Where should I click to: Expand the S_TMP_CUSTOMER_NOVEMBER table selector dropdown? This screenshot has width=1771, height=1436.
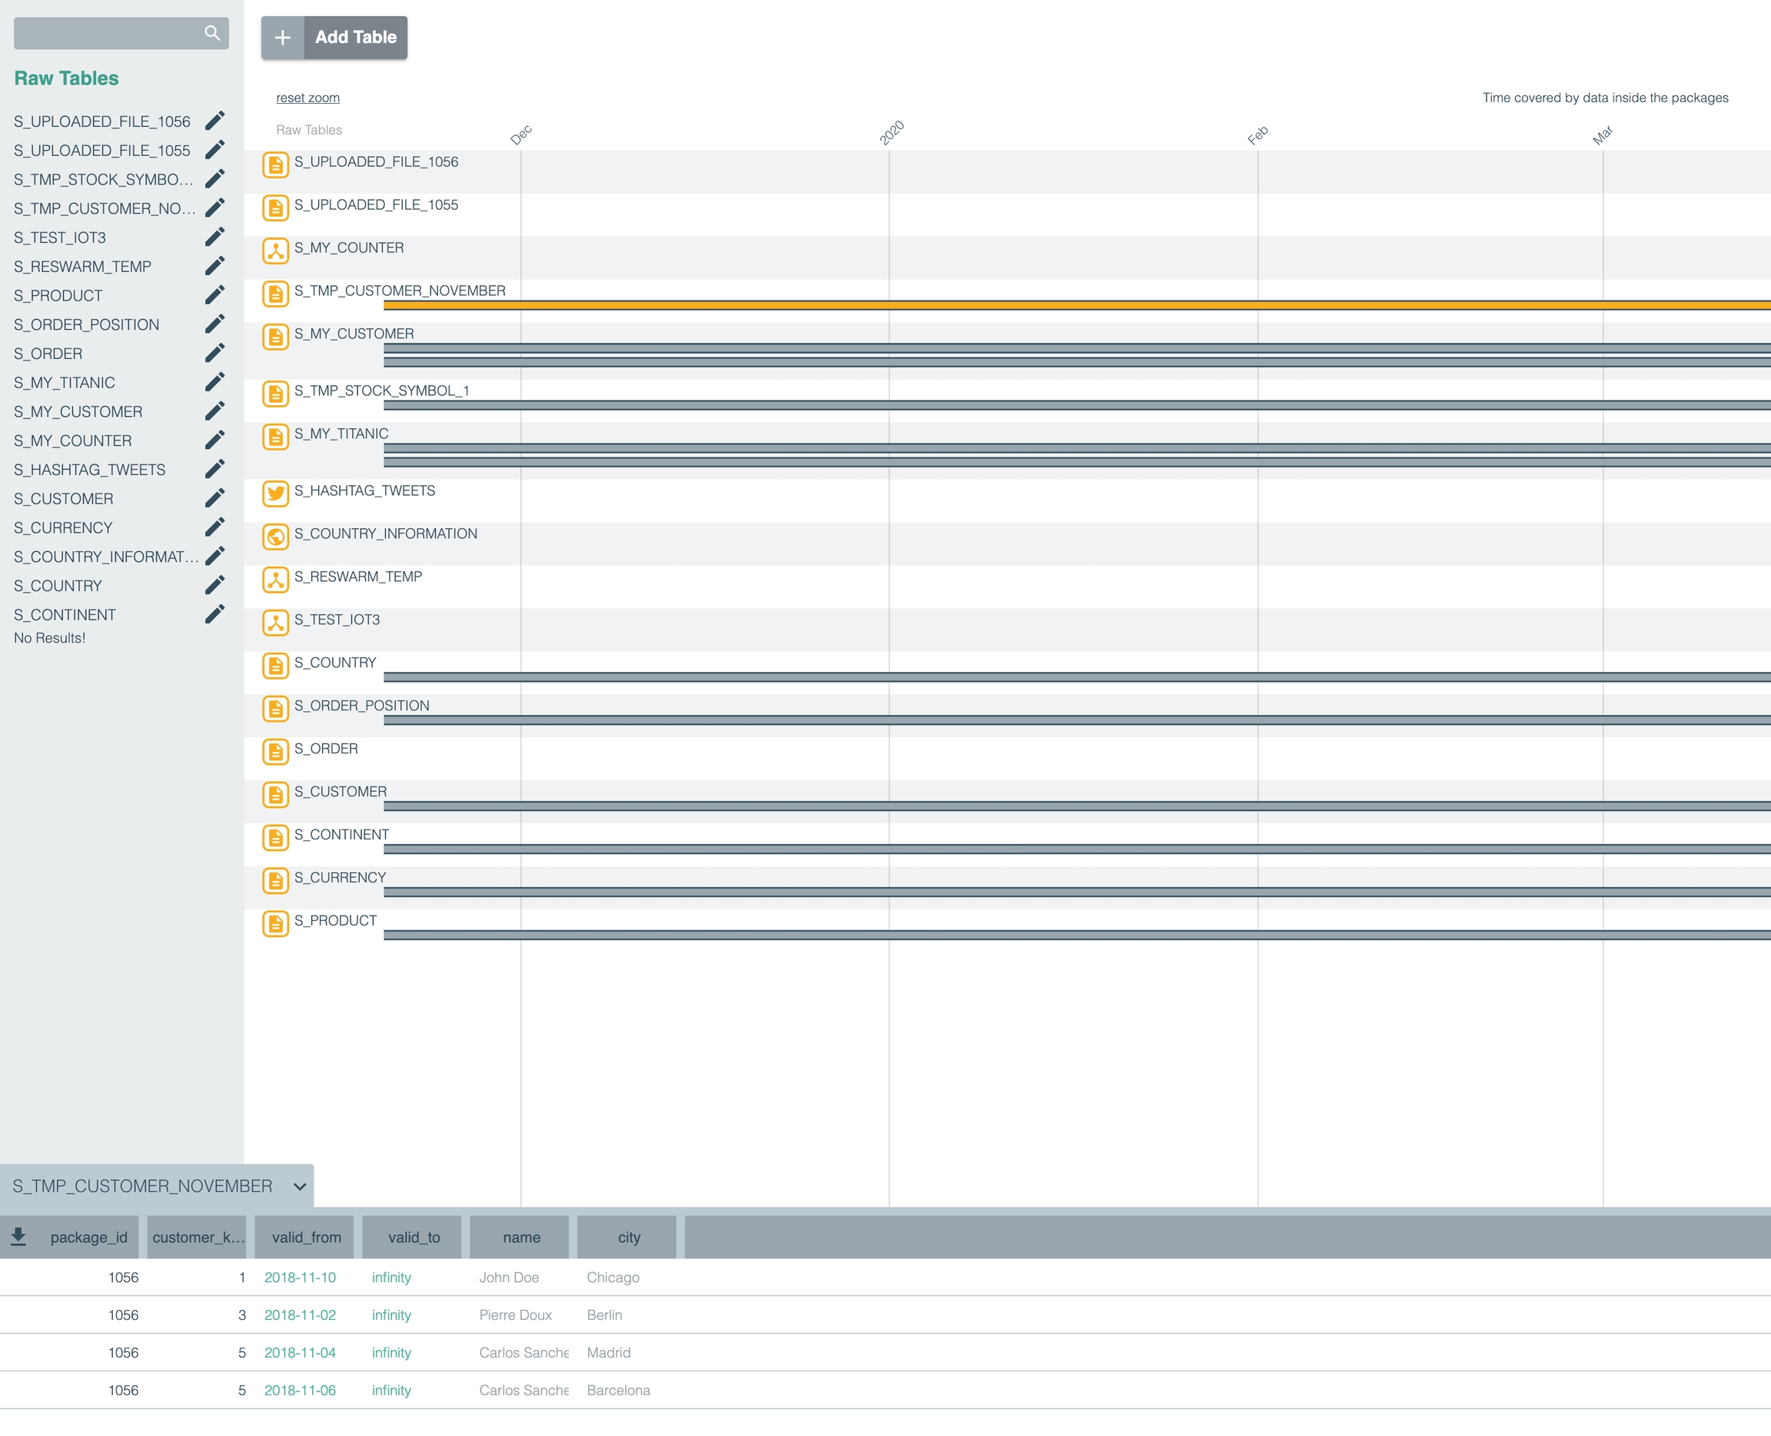(300, 1186)
